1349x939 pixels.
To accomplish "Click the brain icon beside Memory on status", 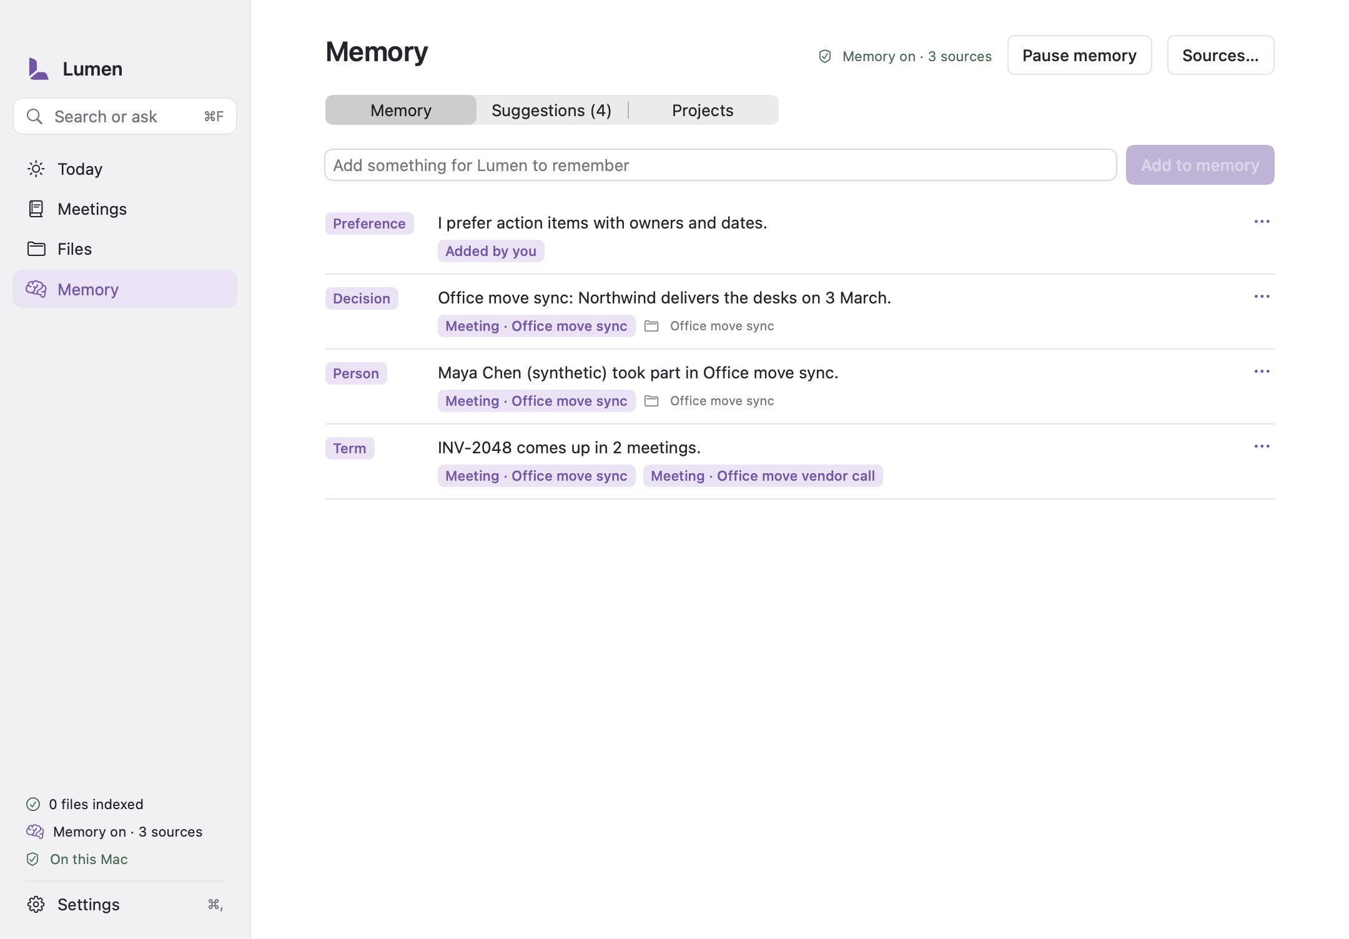I will click(x=35, y=832).
